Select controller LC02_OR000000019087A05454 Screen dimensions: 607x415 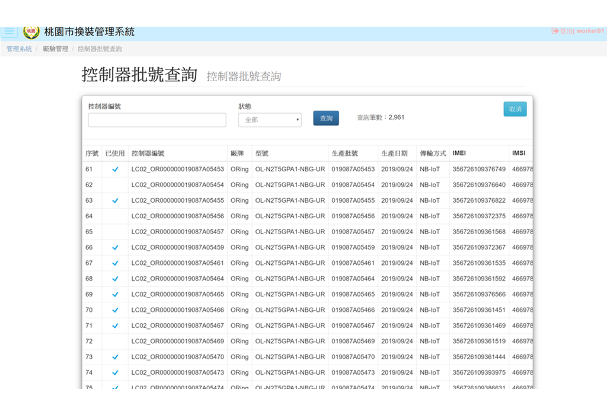tap(178, 184)
